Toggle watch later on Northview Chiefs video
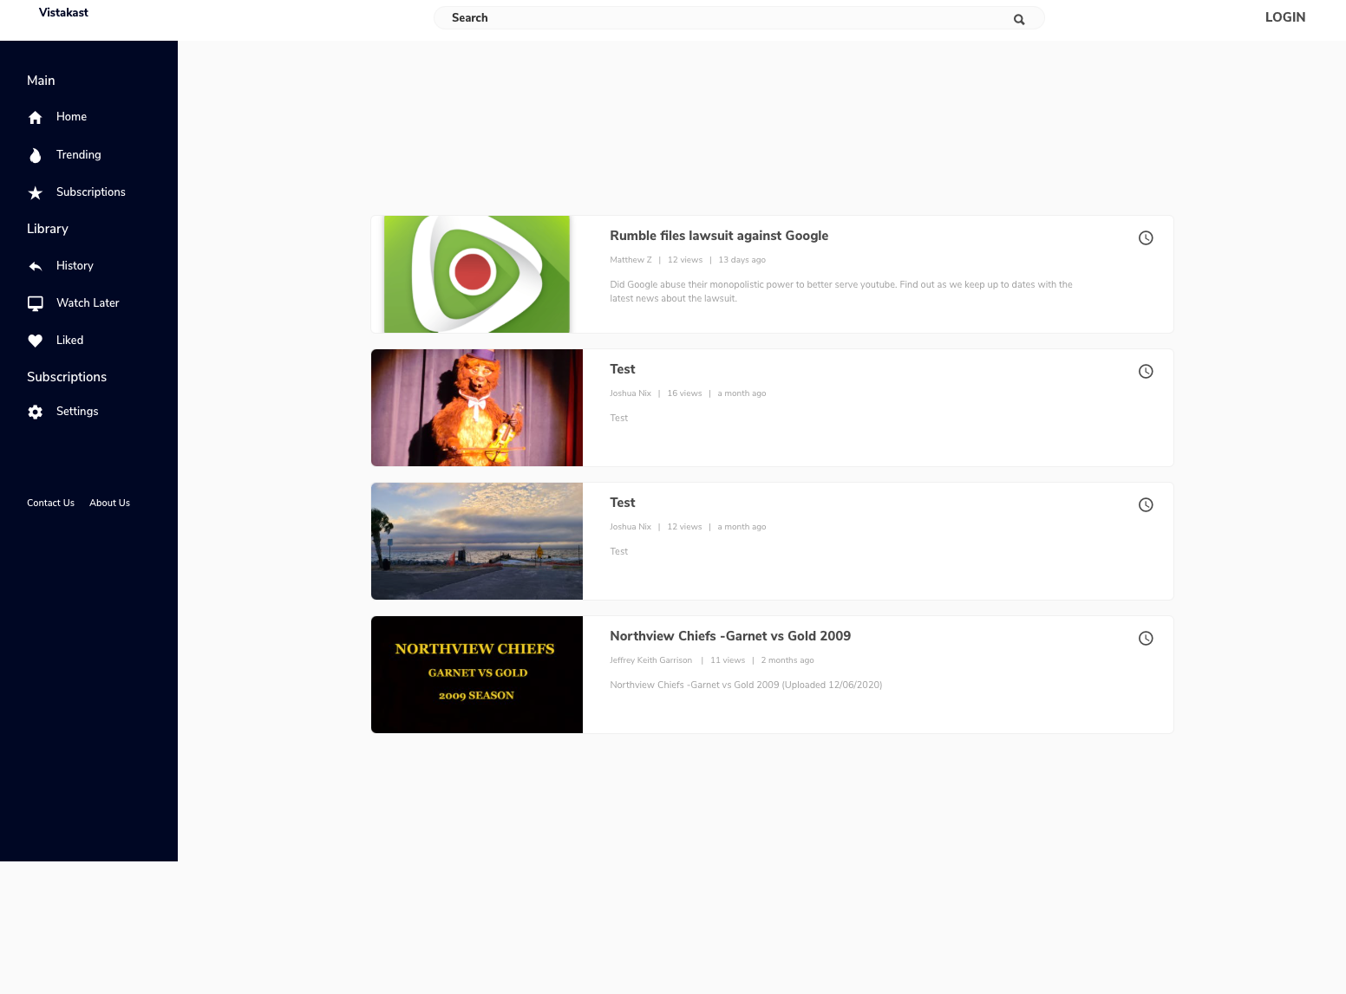 click(1146, 638)
